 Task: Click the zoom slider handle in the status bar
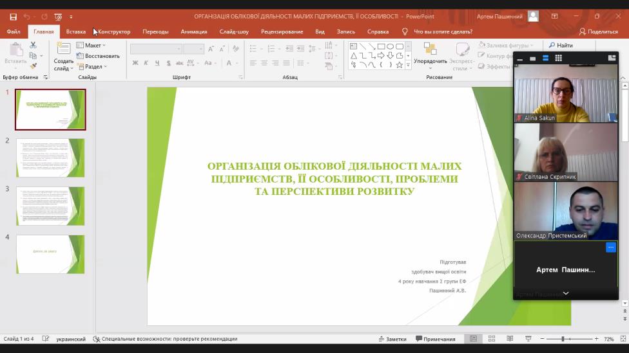coord(563,339)
